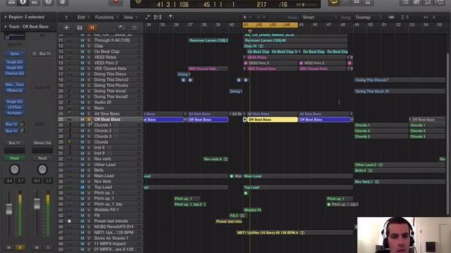Image resolution: width=451 pixels, height=253 pixels.
Task: Select the Doing This Disco2.7 region
Action: coord(400,80)
